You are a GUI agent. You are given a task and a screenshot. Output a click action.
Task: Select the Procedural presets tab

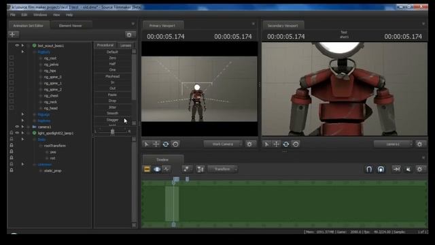[105, 45]
